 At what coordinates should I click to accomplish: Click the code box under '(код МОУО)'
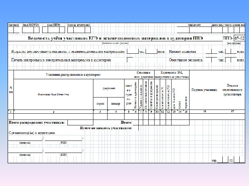coord(31,30)
